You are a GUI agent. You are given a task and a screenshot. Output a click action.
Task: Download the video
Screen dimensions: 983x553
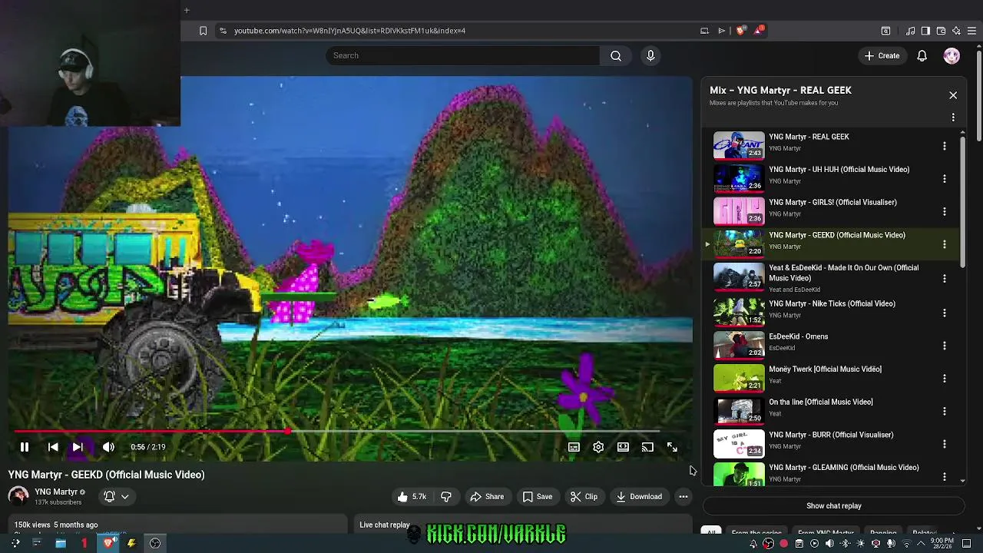pos(639,497)
